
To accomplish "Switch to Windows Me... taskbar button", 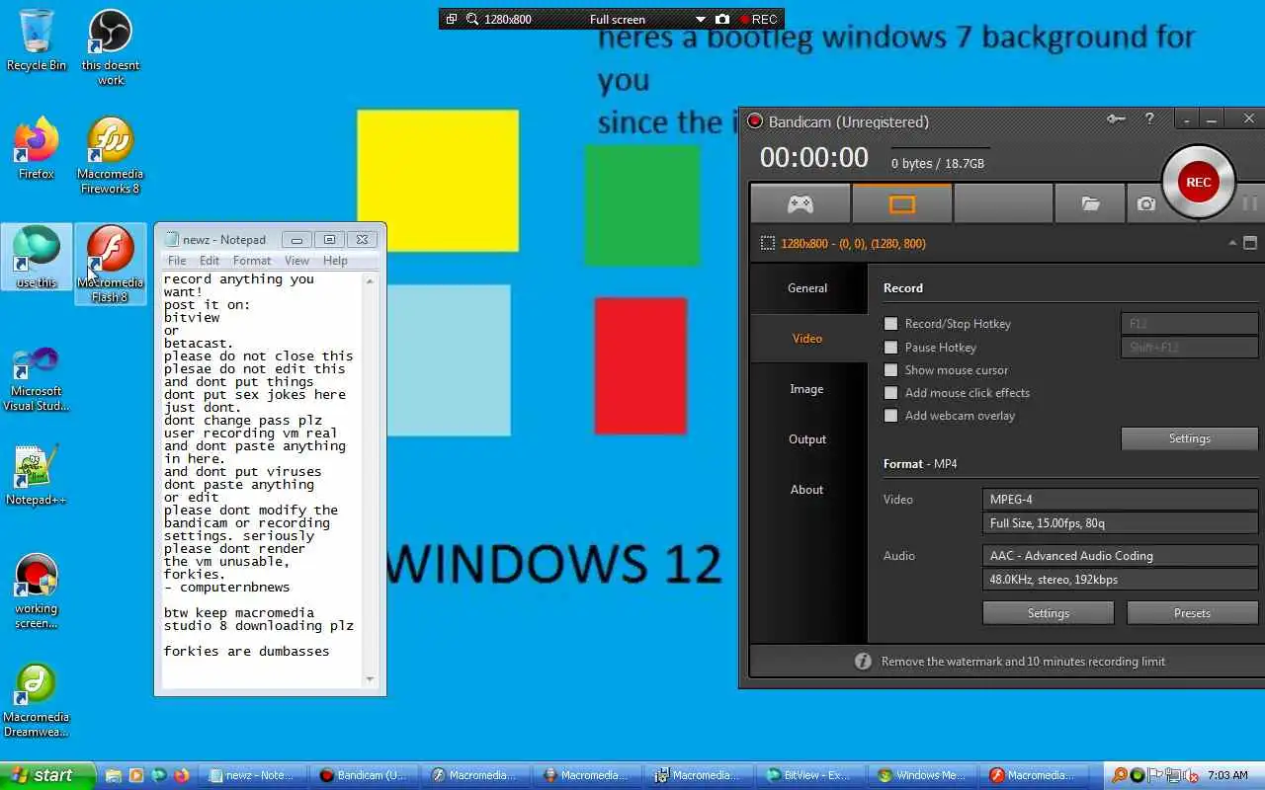I will pos(922,775).
